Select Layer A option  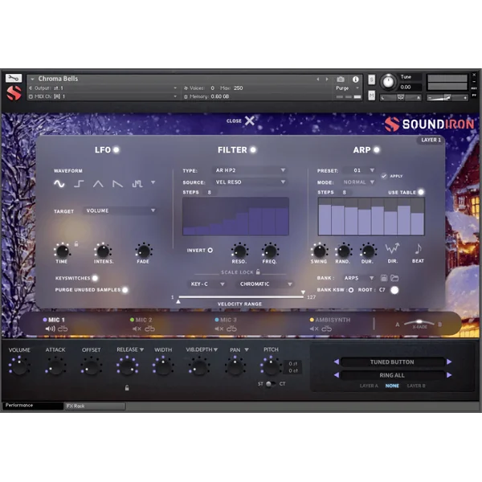[369, 386]
